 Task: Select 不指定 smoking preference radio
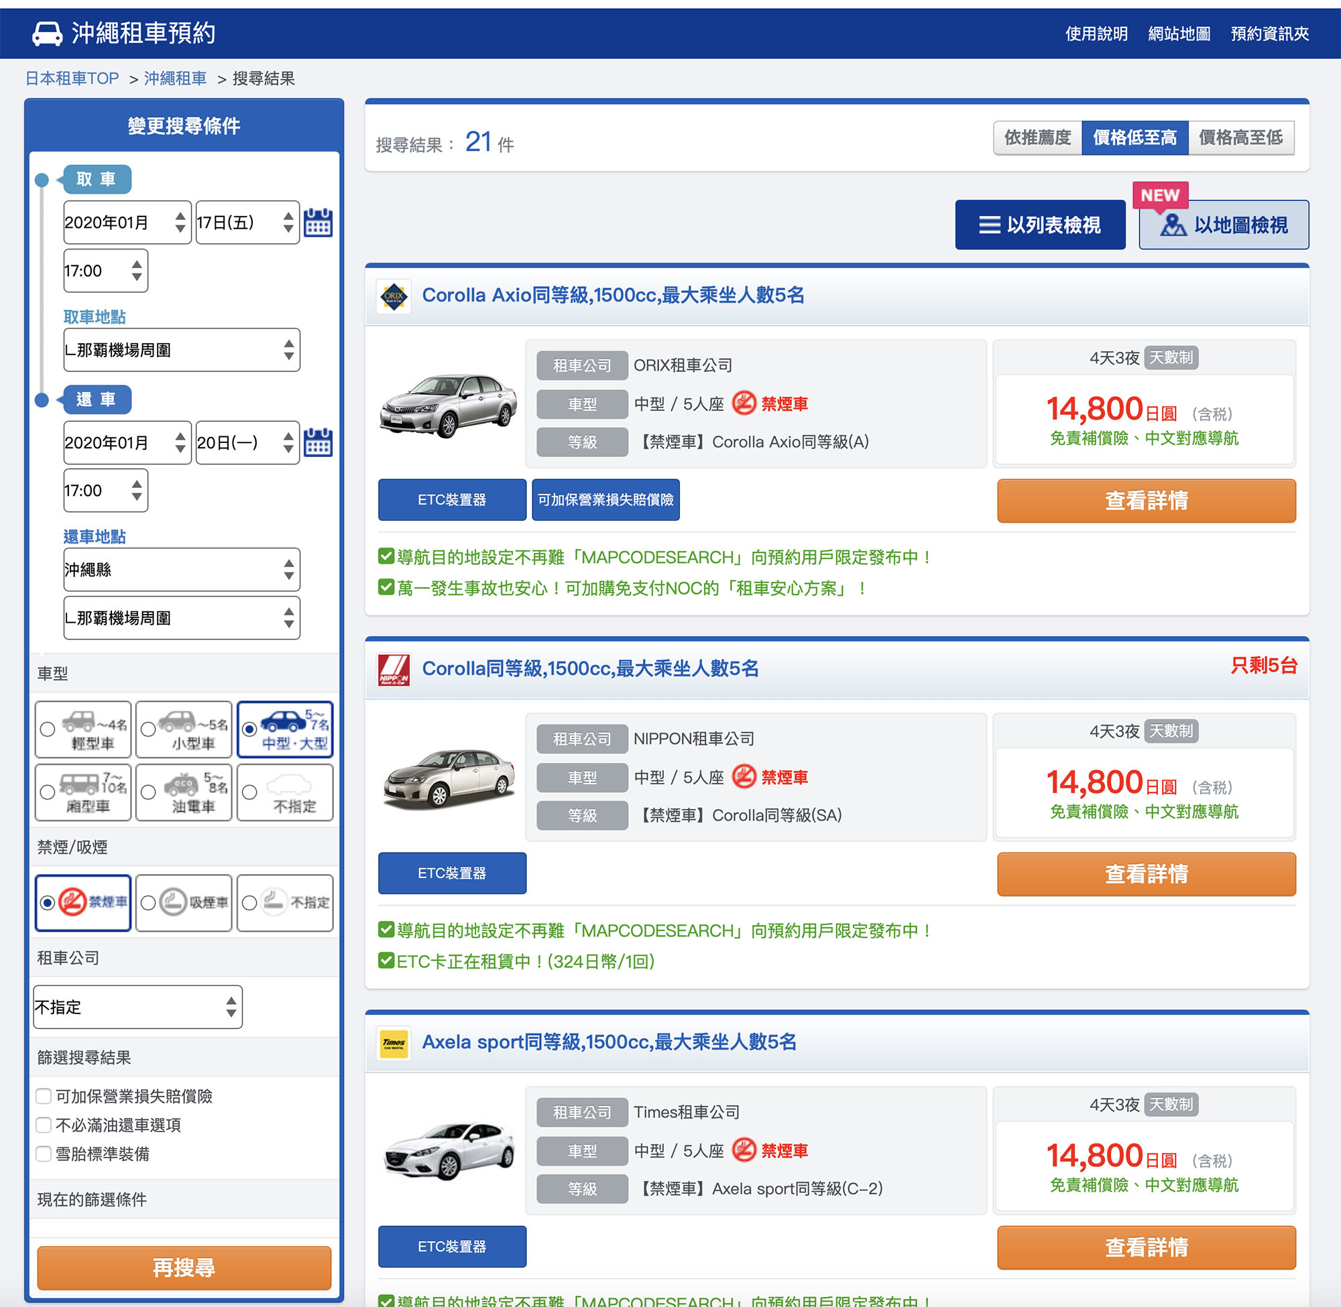(x=250, y=903)
